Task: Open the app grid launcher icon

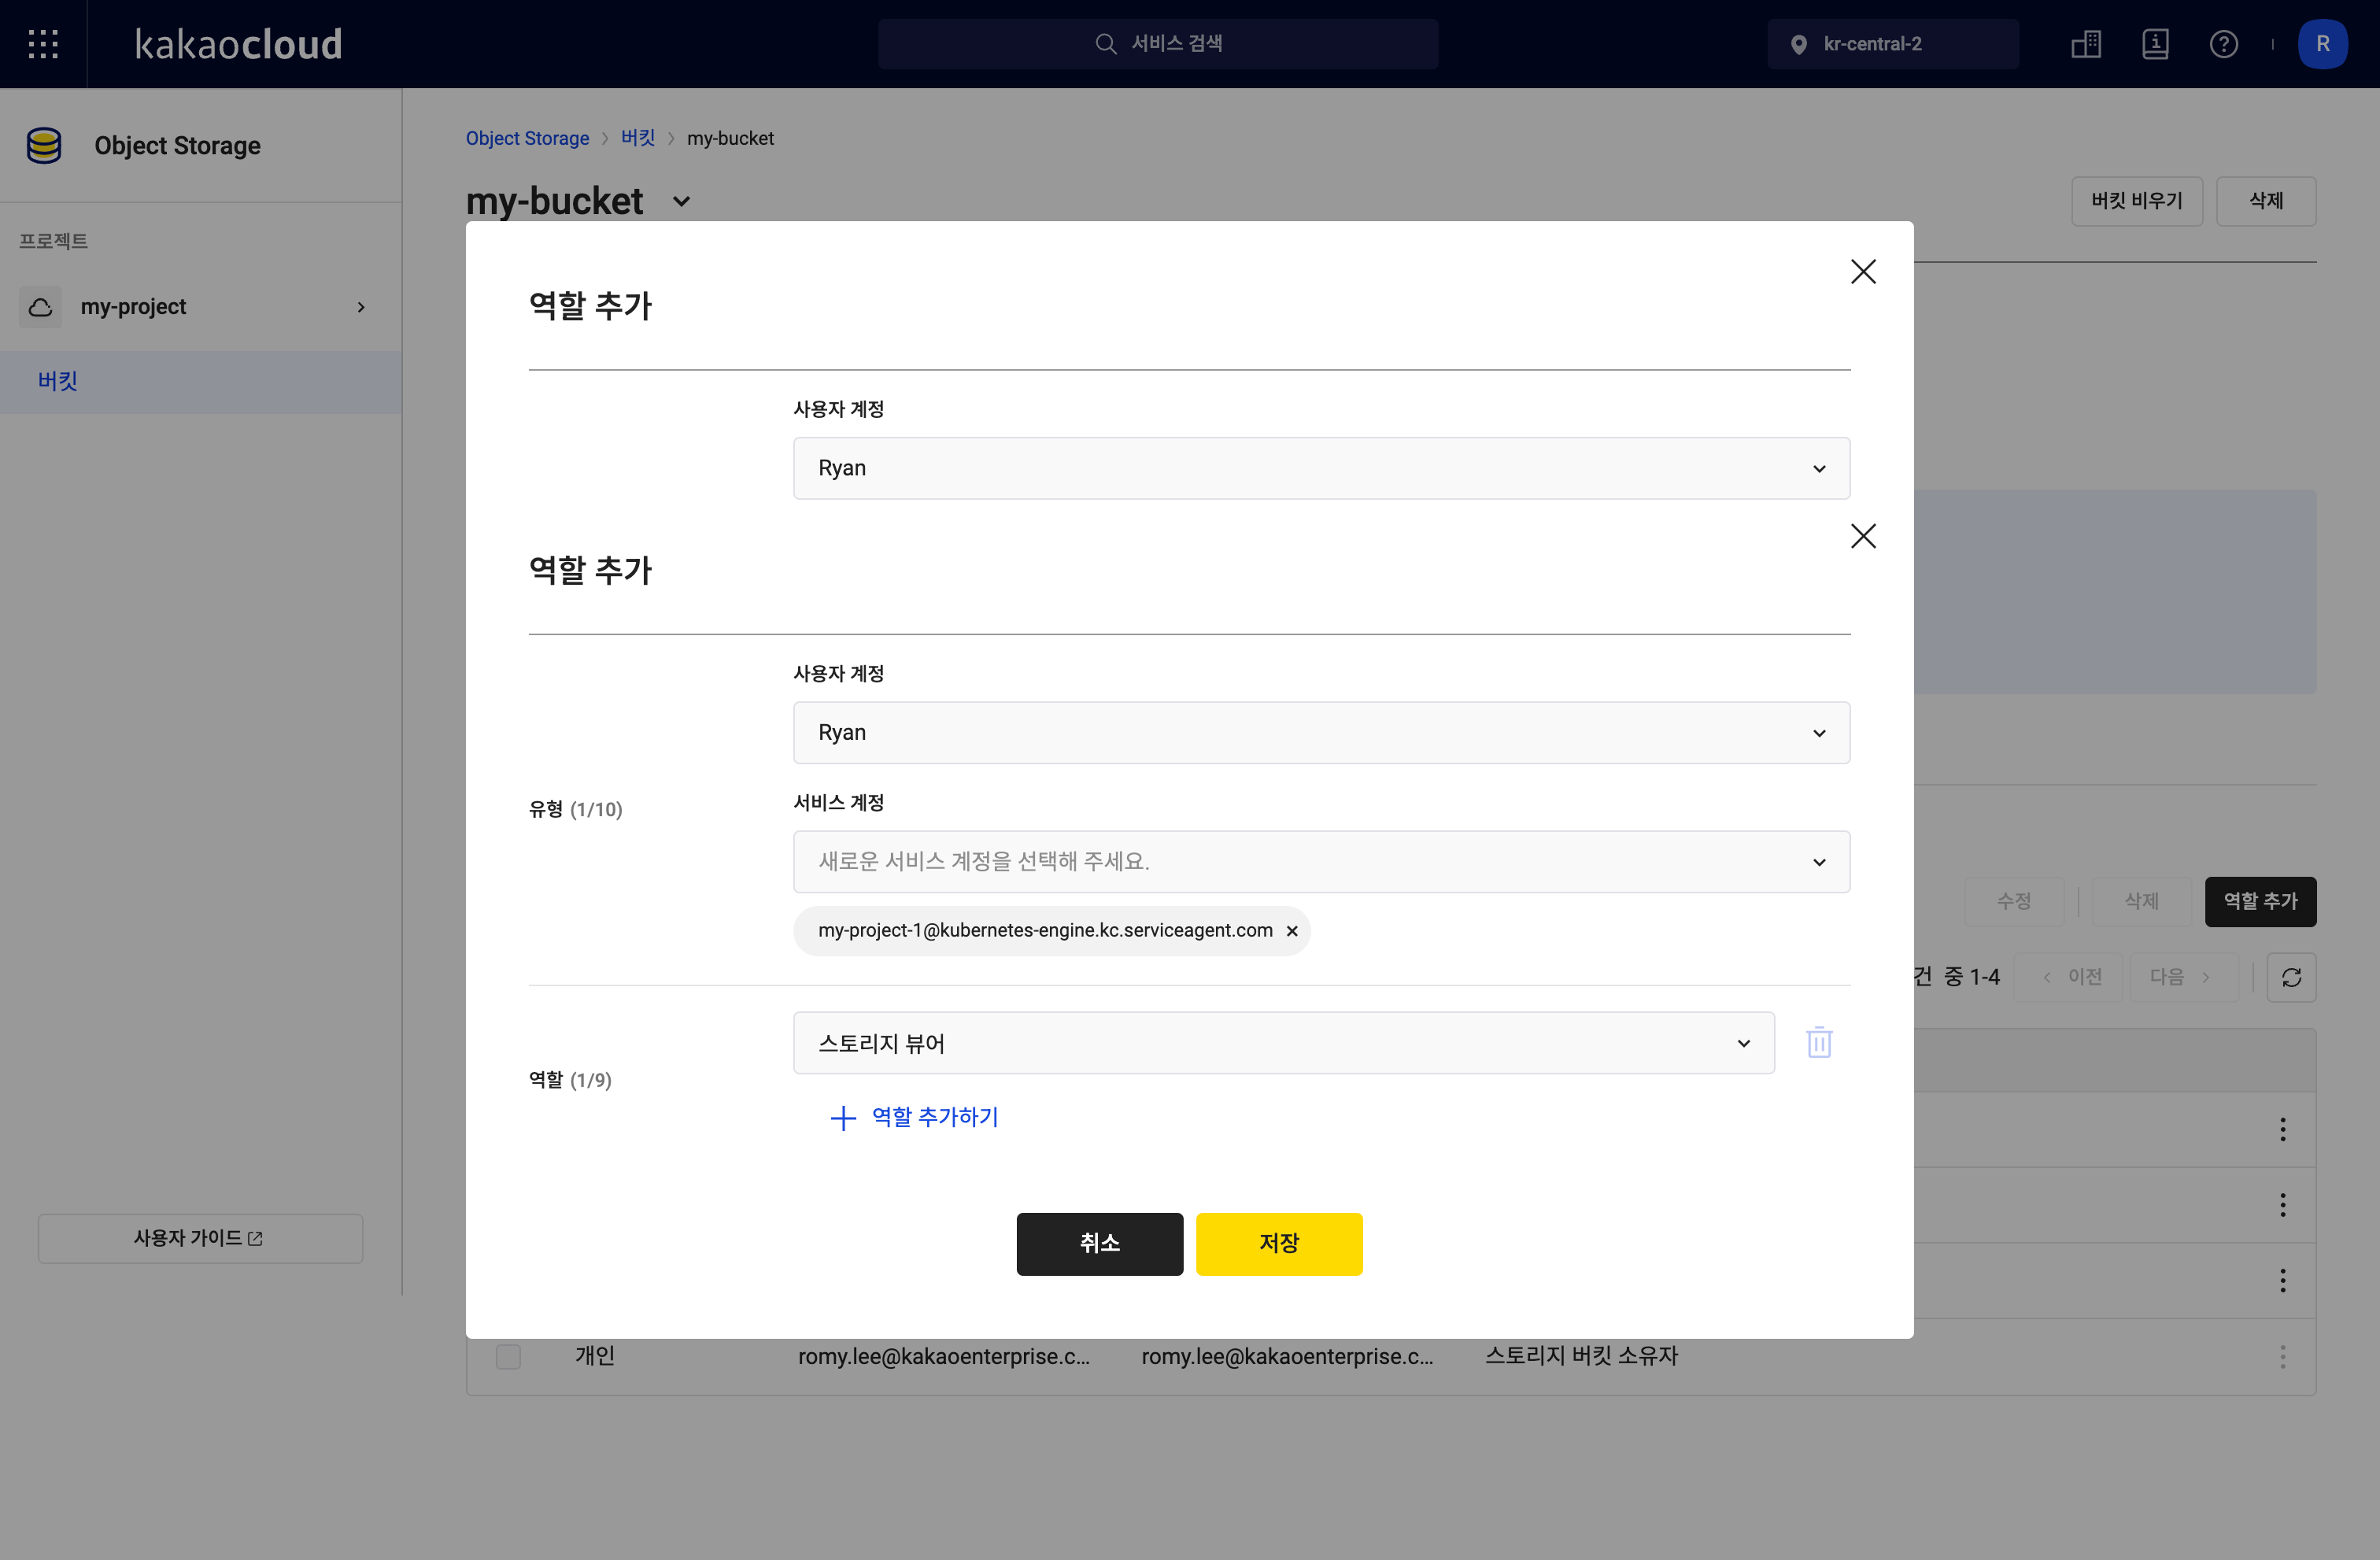Action: tap(43, 44)
